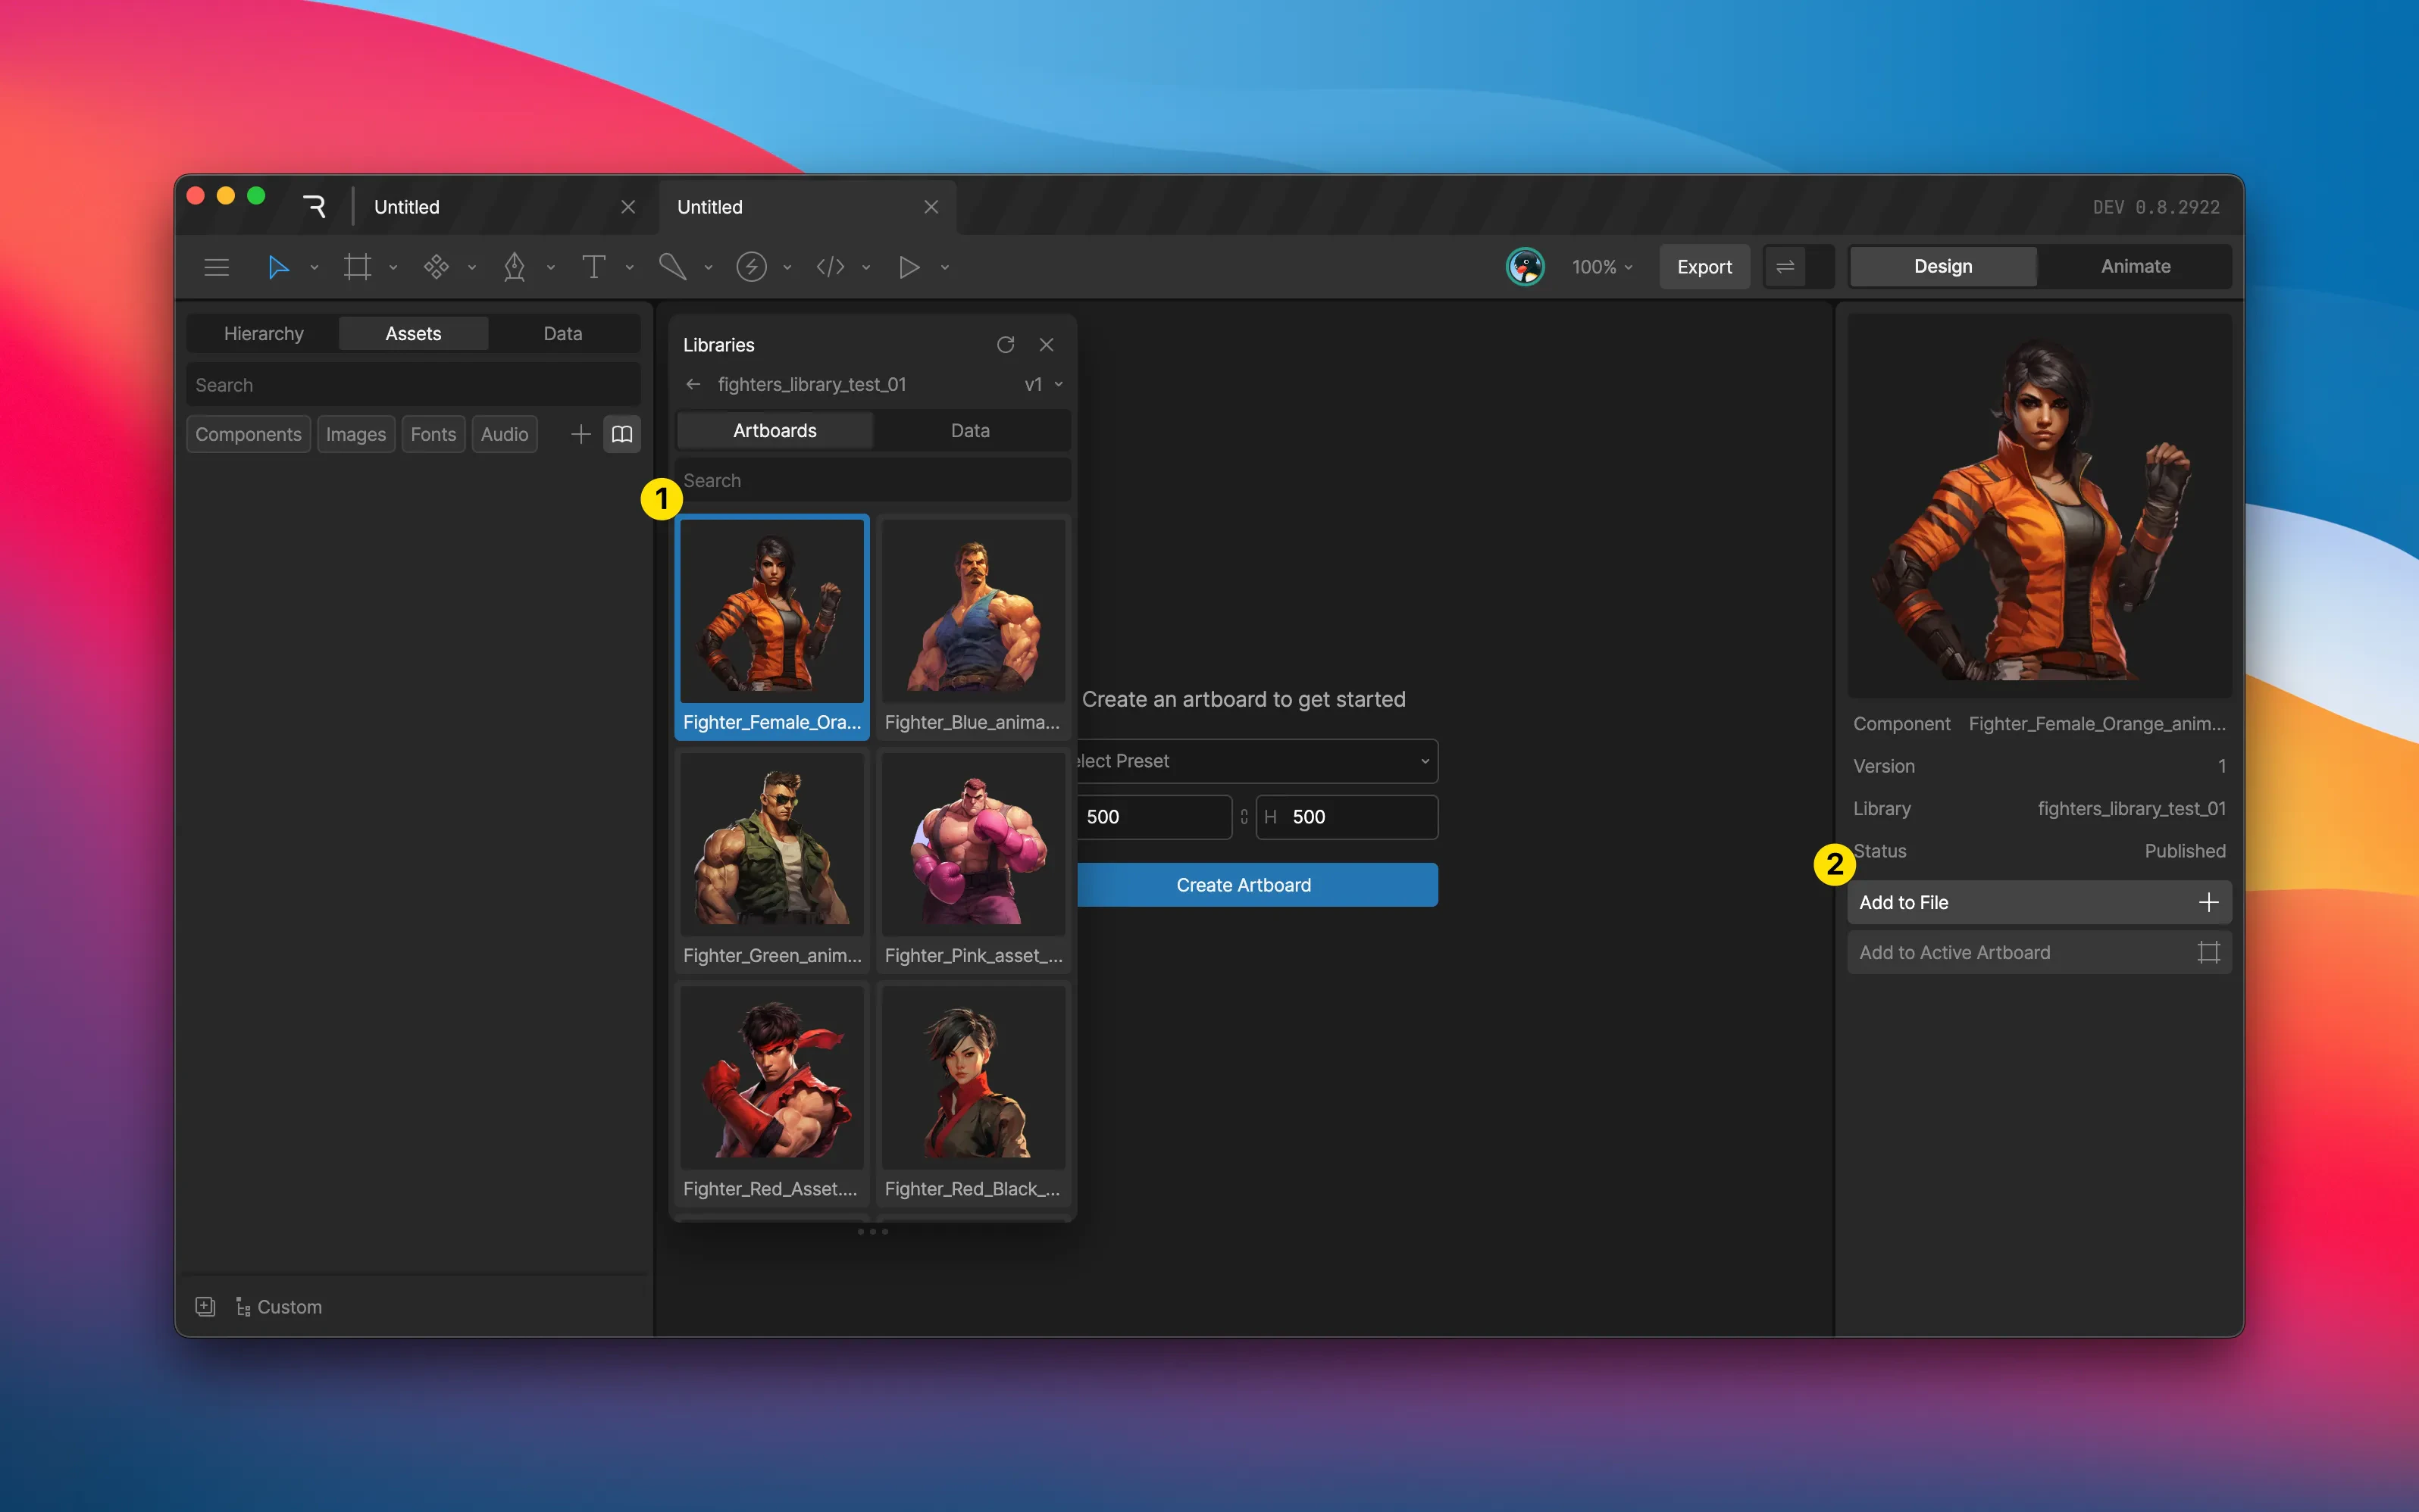The width and height of the screenshot is (2419, 1512).
Task: Open the 100% zoom dropdown
Action: [1601, 267]
